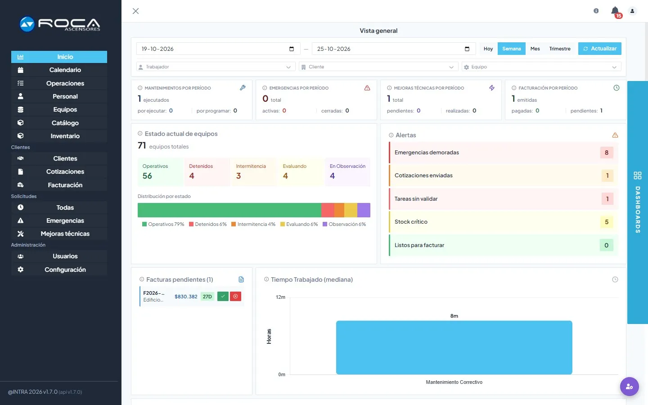
Task: Click the green Operativos segment in distribution bar
Action: [229, 210]
